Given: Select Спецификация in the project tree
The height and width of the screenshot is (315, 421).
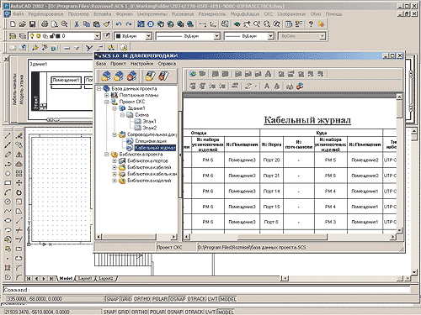Looking at the screenshot, I should (x=151, y=141).
